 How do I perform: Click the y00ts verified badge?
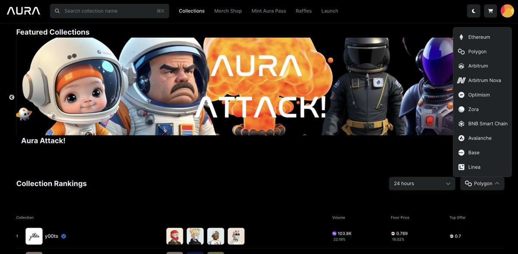(63, 236)
